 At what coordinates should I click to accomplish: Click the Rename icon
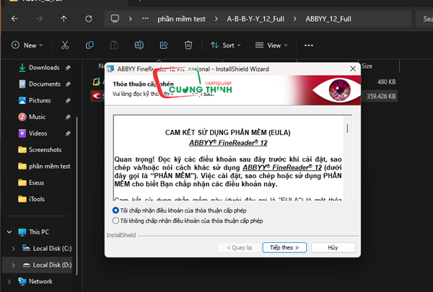pos(139,45)
